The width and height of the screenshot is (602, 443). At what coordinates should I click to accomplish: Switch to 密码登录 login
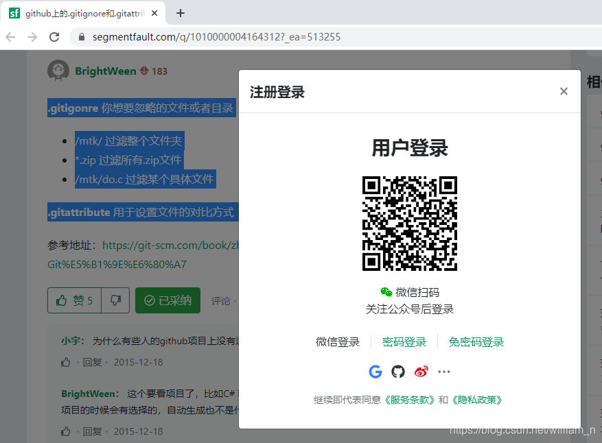pos(404,342)
